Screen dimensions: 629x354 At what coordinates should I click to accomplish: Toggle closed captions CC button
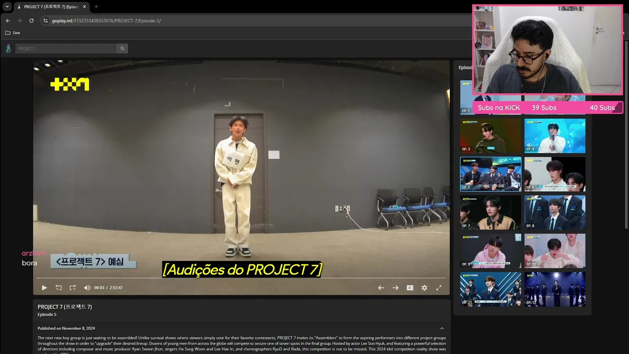click(410, 288)
